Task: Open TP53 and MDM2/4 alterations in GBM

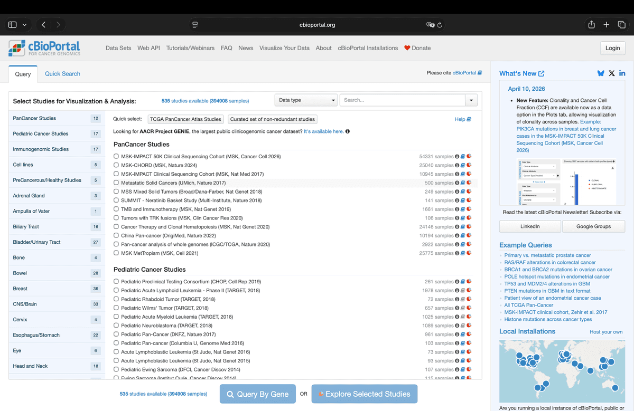Action: pos(547,284)
